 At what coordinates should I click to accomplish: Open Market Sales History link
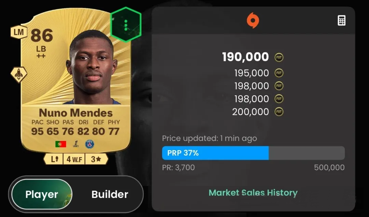coord(253,193)
